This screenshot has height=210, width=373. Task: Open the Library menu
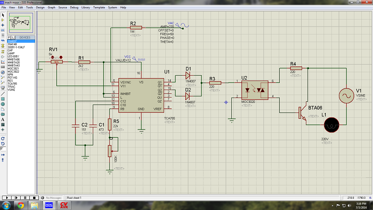click(x=86, y=7)
